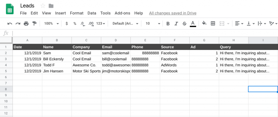Viewport: 278px width, 117px height.
Task: Click the fill color paint bucket
Action: tap(204, 23)
